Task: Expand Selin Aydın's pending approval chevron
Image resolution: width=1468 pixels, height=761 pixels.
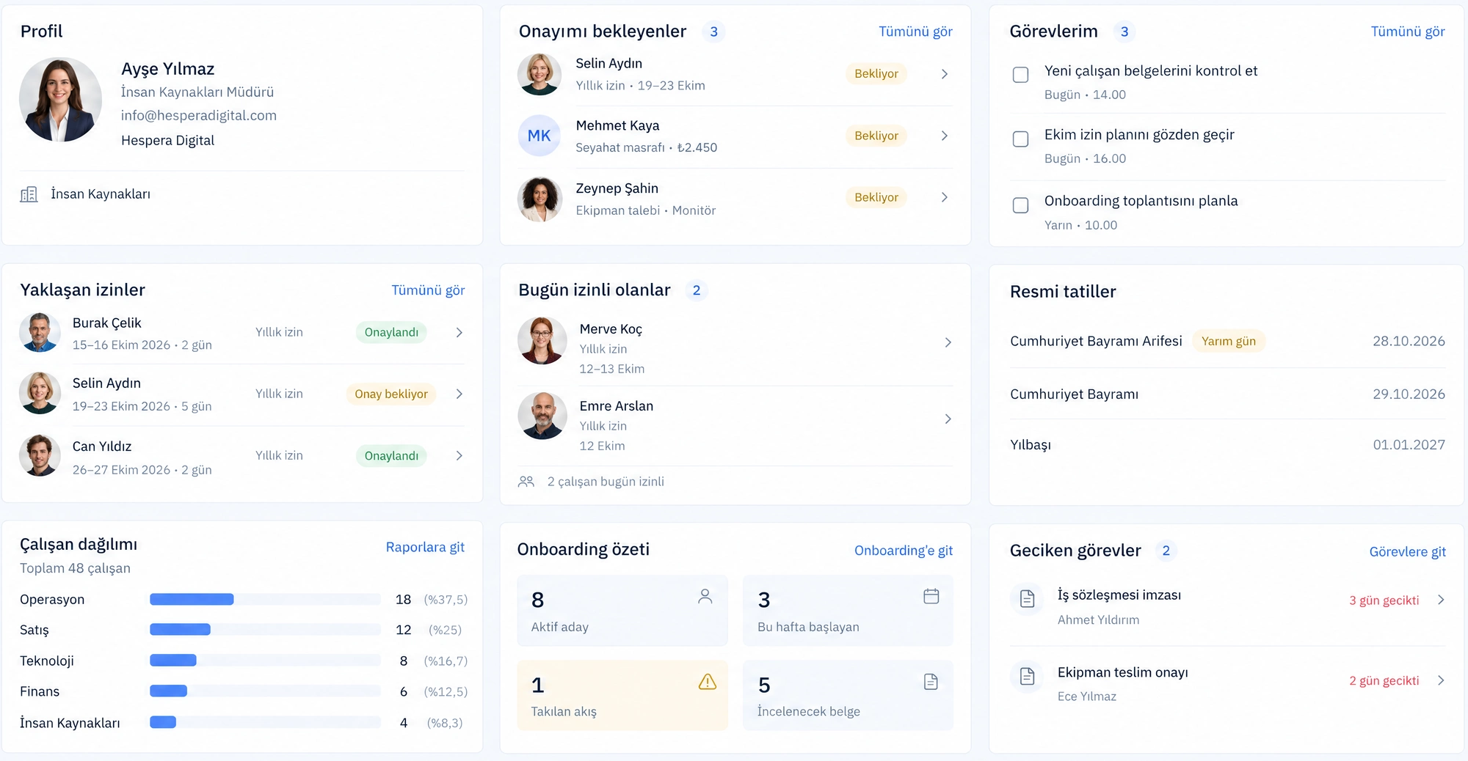Action: coord(945,74)
